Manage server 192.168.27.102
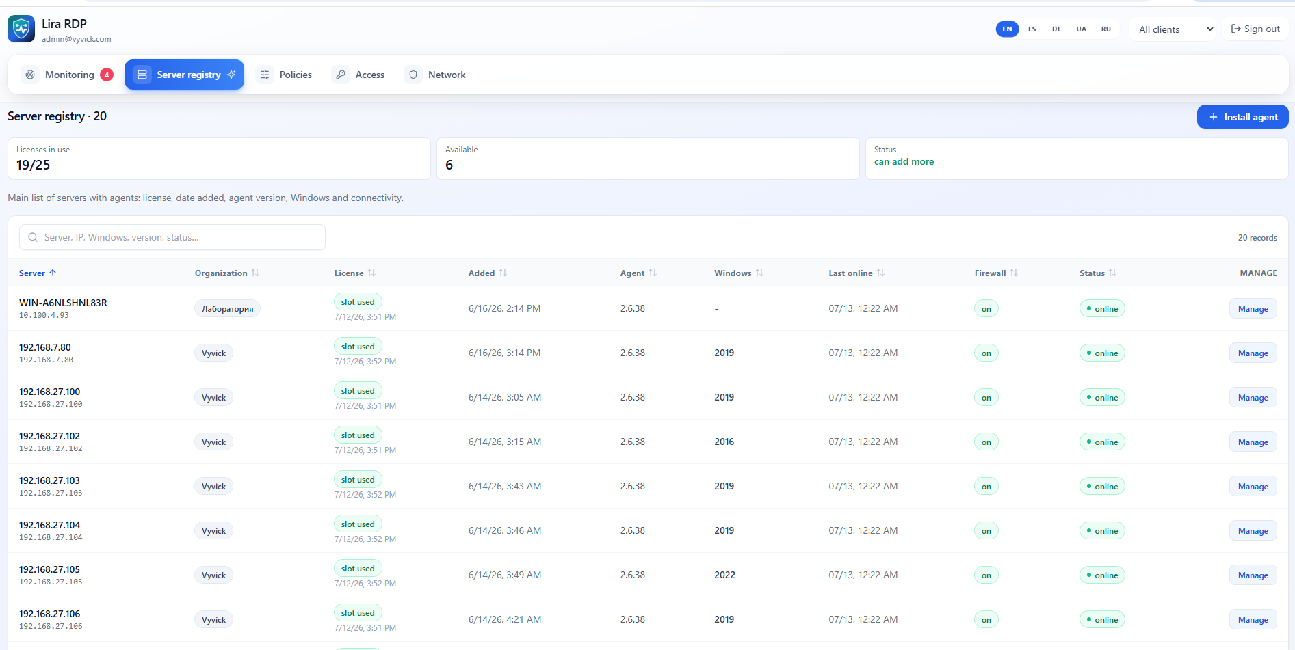The image size is (1295, 650). (x=1253, y=442)
